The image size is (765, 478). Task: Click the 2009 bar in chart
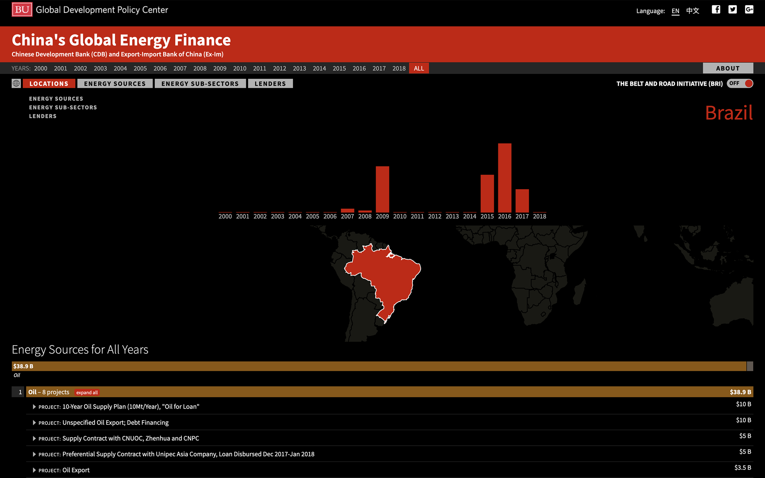point(382,189)
